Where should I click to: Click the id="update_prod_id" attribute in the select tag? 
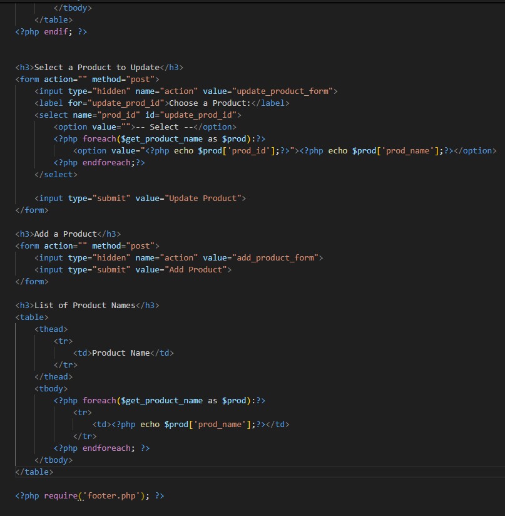coord(198,115)
